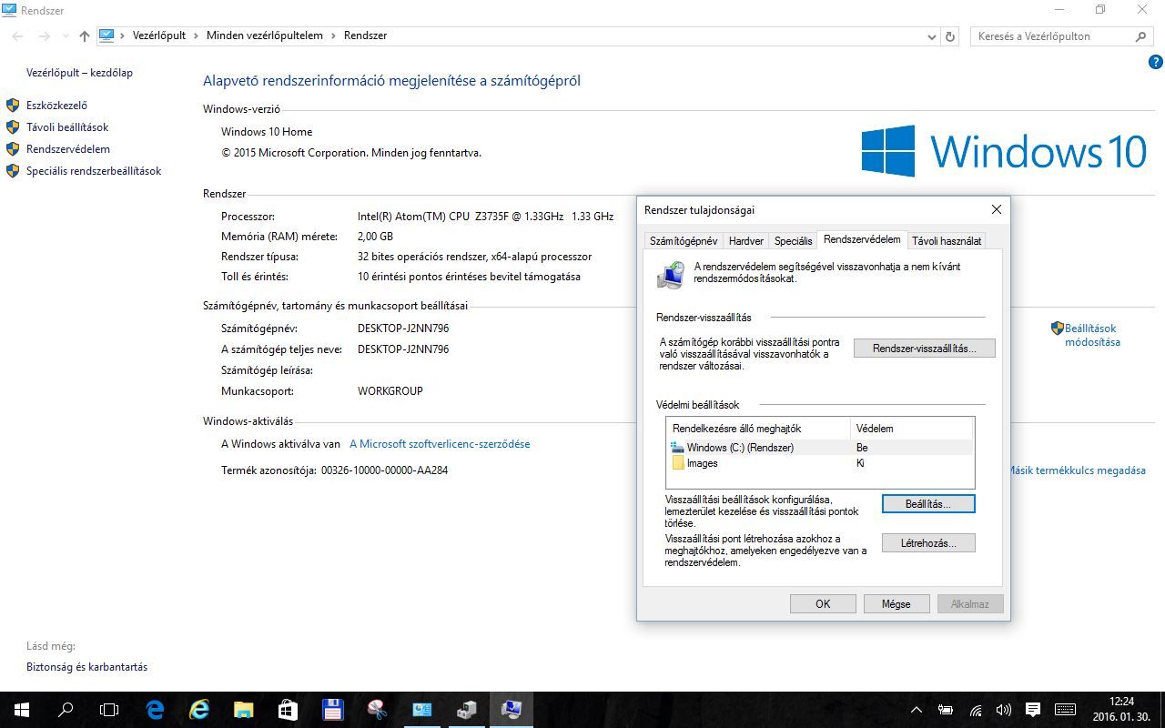1165x728 pixels.
Task: Select Windows (C:) (Rendszer) drive row
Action: (820, 448)
